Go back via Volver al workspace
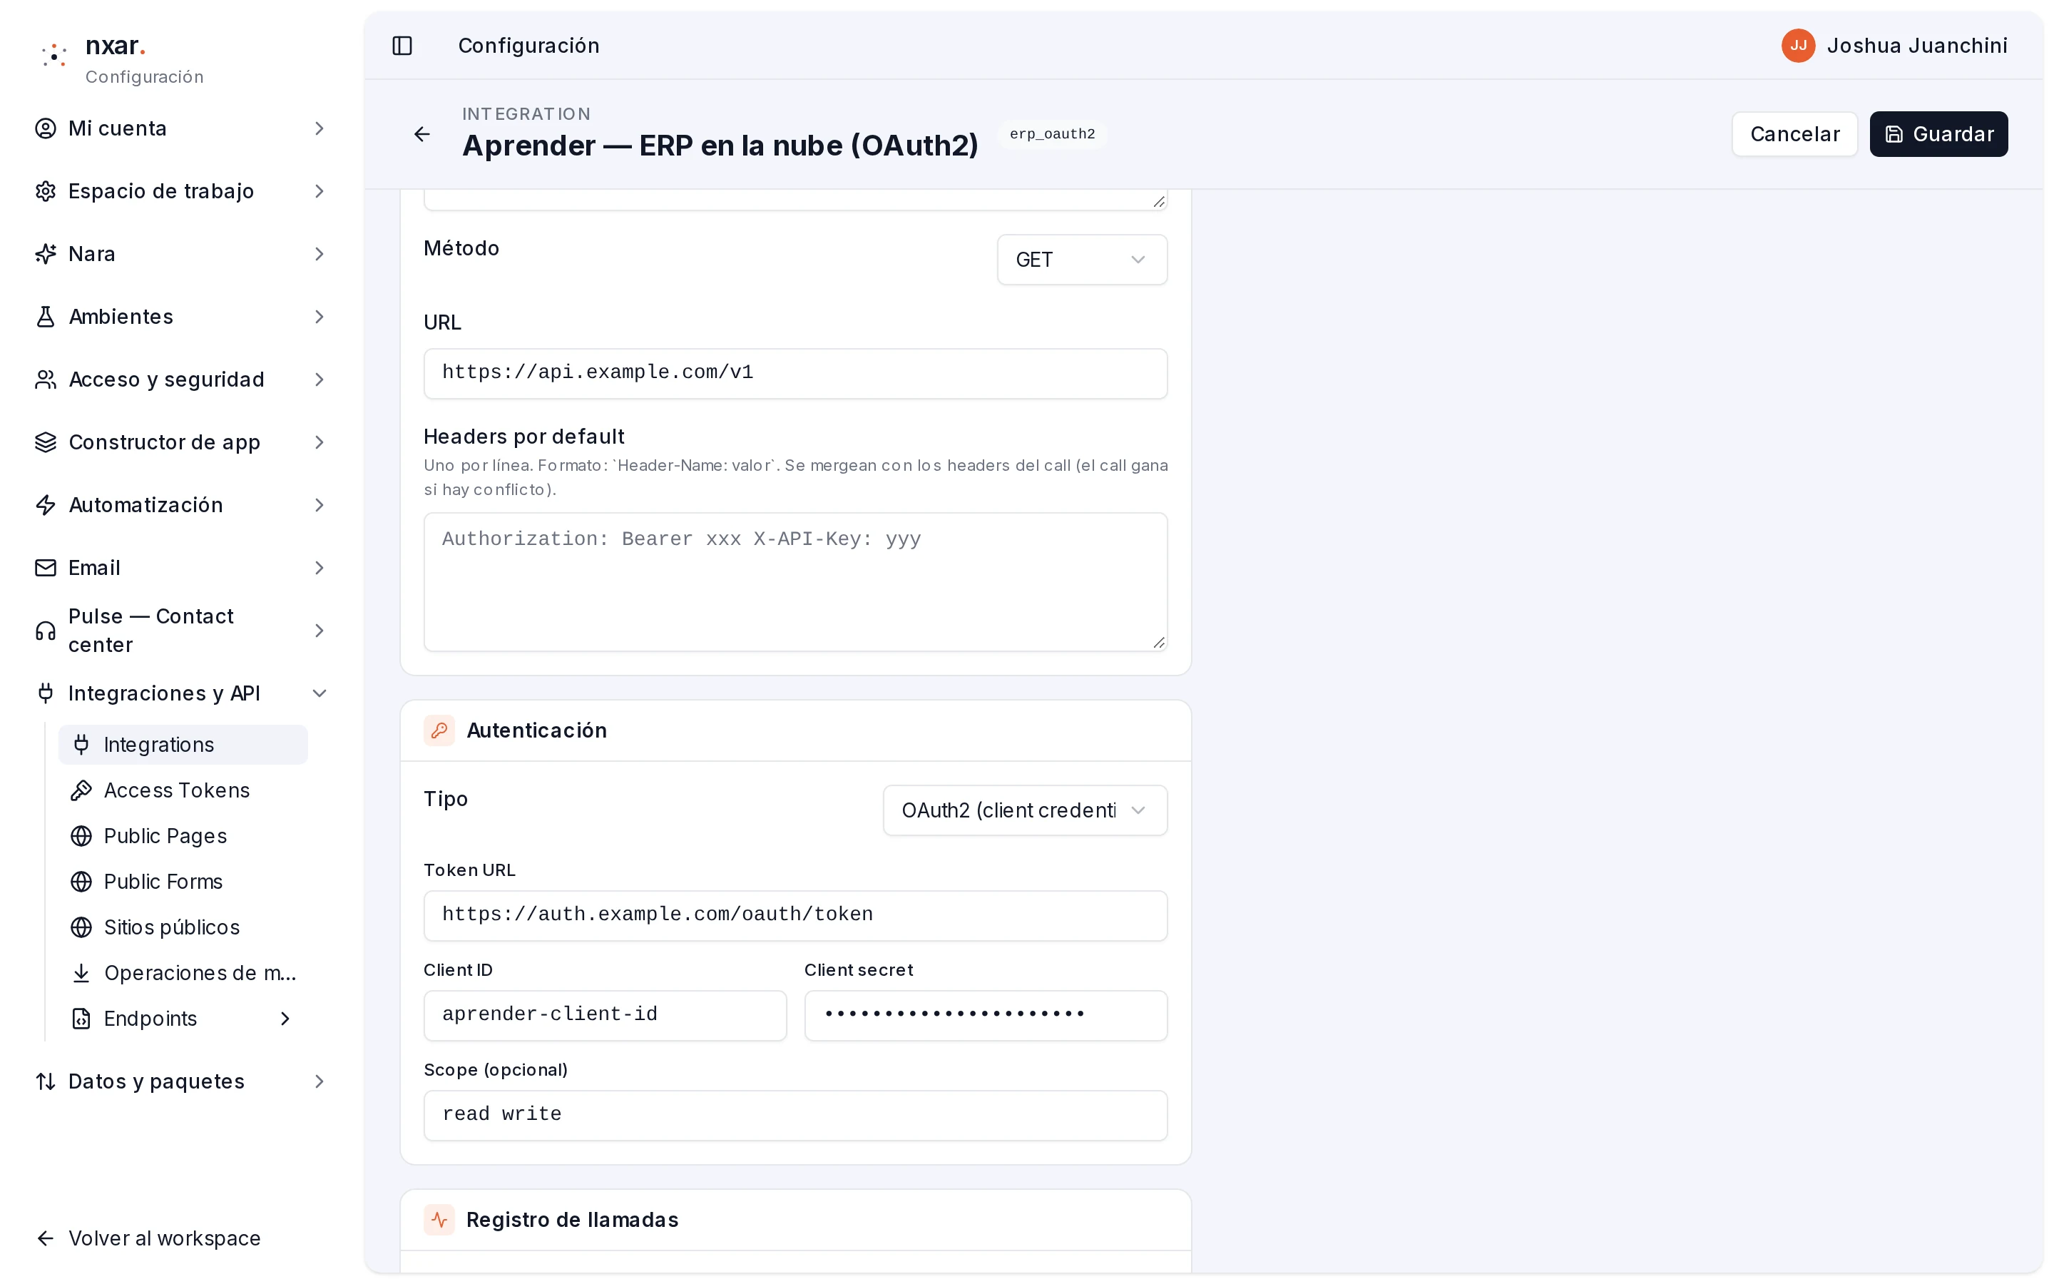The width and height of the screenshot is (2054, 1284). [148, 1238]
